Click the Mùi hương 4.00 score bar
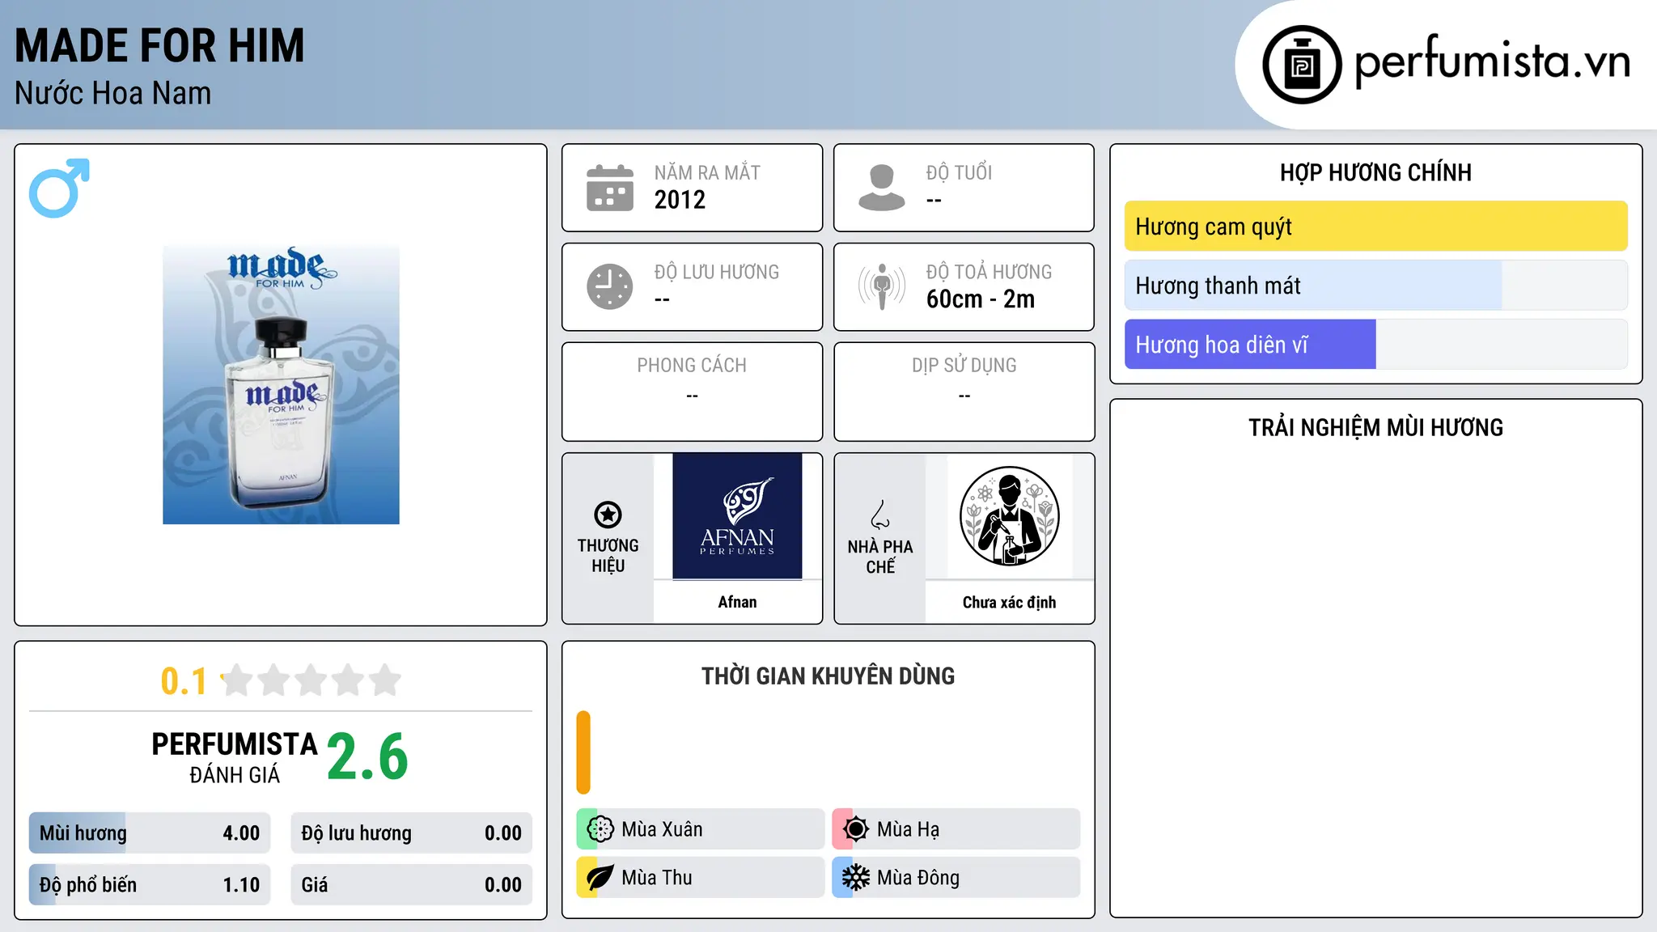 (x=150, y=833)
